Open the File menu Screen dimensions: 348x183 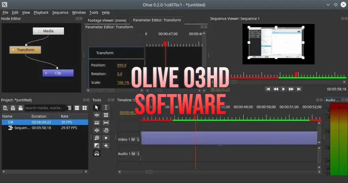[5, 13]
